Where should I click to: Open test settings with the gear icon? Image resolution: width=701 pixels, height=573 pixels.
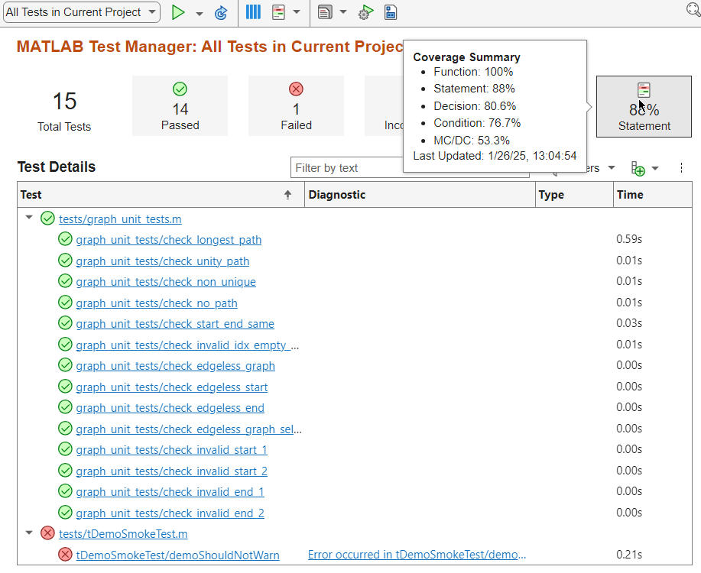click(x=365, y=12)
